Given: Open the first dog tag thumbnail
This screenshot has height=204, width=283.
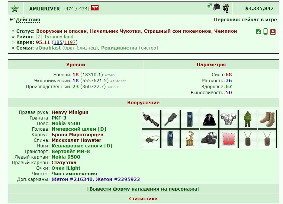Looking at the screenshot, I should 248,138.
